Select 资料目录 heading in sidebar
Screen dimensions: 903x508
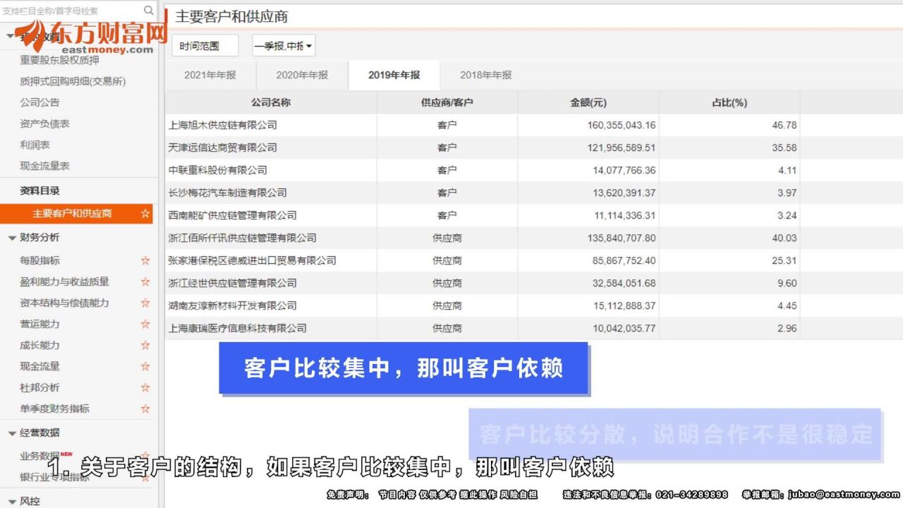40,190
